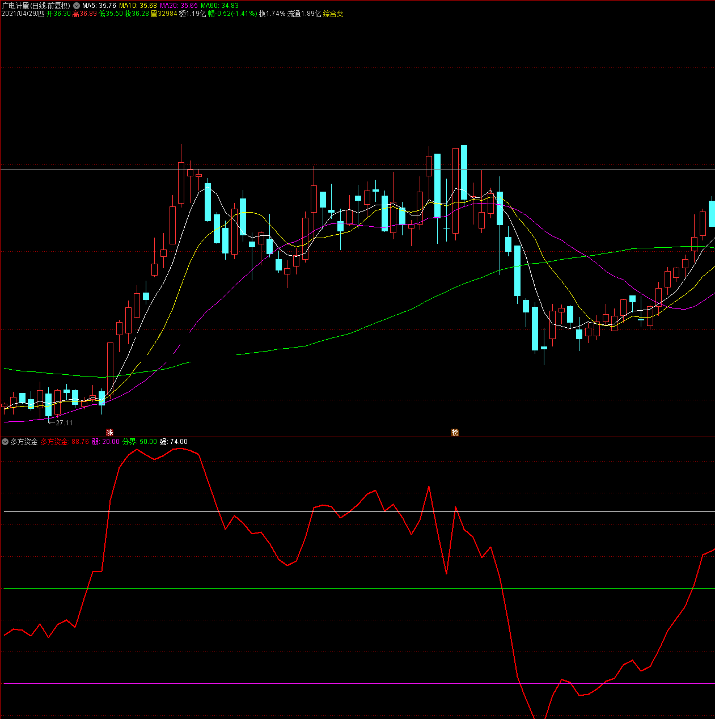715x719 pixels.
Task: Click the high price 高36.89
Action: click(84, 14)
